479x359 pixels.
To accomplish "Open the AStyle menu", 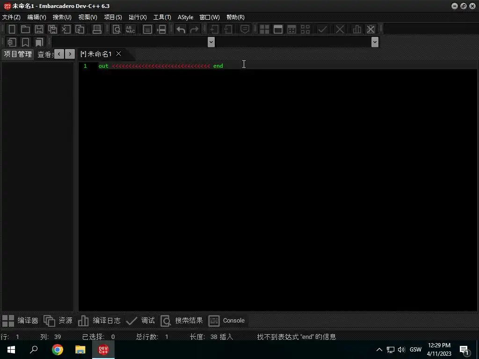I will pos(185,17).
